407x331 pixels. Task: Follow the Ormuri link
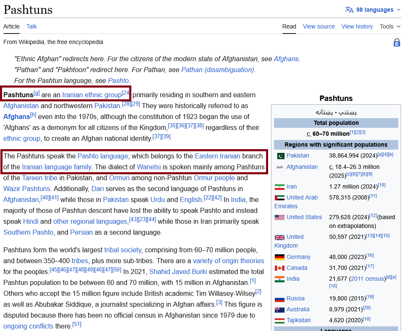[119, 178]
